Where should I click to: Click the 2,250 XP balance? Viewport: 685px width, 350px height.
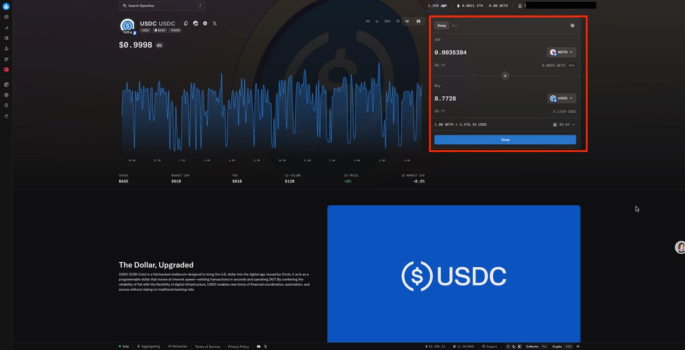point(437,6)
